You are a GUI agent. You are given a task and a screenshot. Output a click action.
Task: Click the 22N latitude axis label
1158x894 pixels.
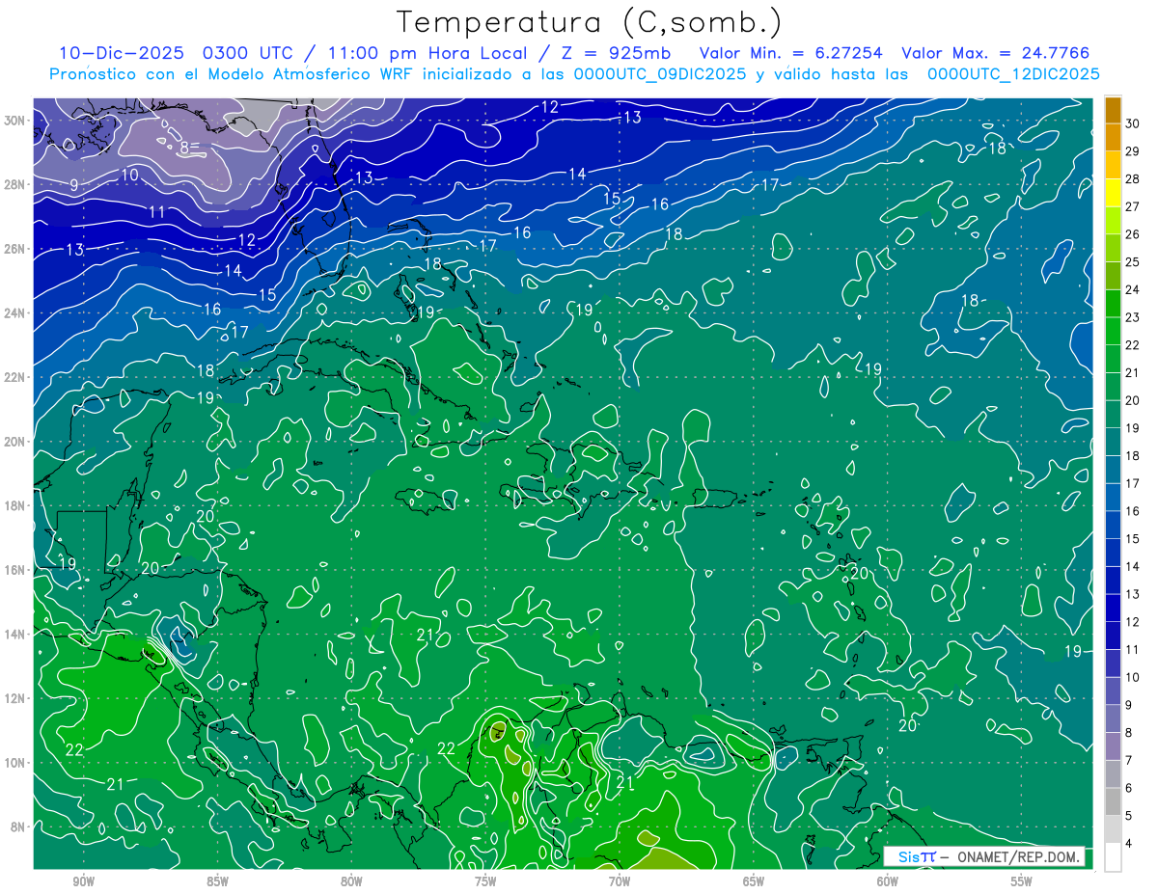pos(16,377)
